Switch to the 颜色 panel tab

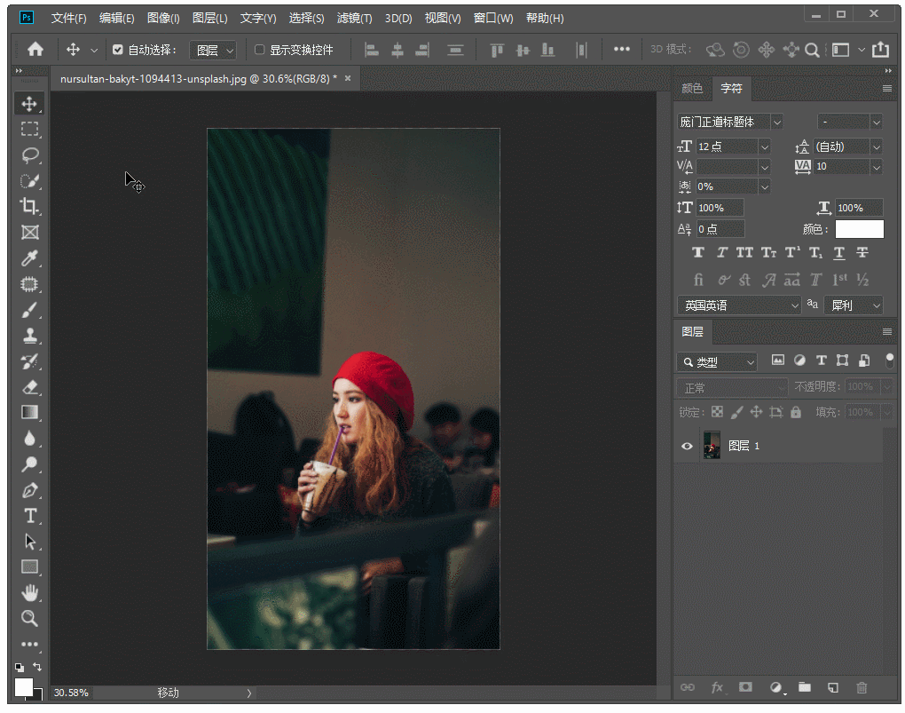(692, 89)
